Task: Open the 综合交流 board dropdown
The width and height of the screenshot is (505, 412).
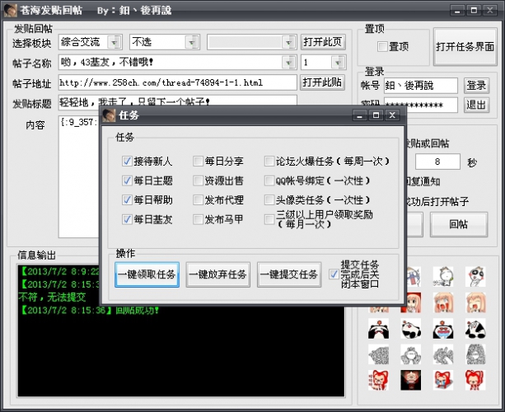Action: [x=115, y=41]
